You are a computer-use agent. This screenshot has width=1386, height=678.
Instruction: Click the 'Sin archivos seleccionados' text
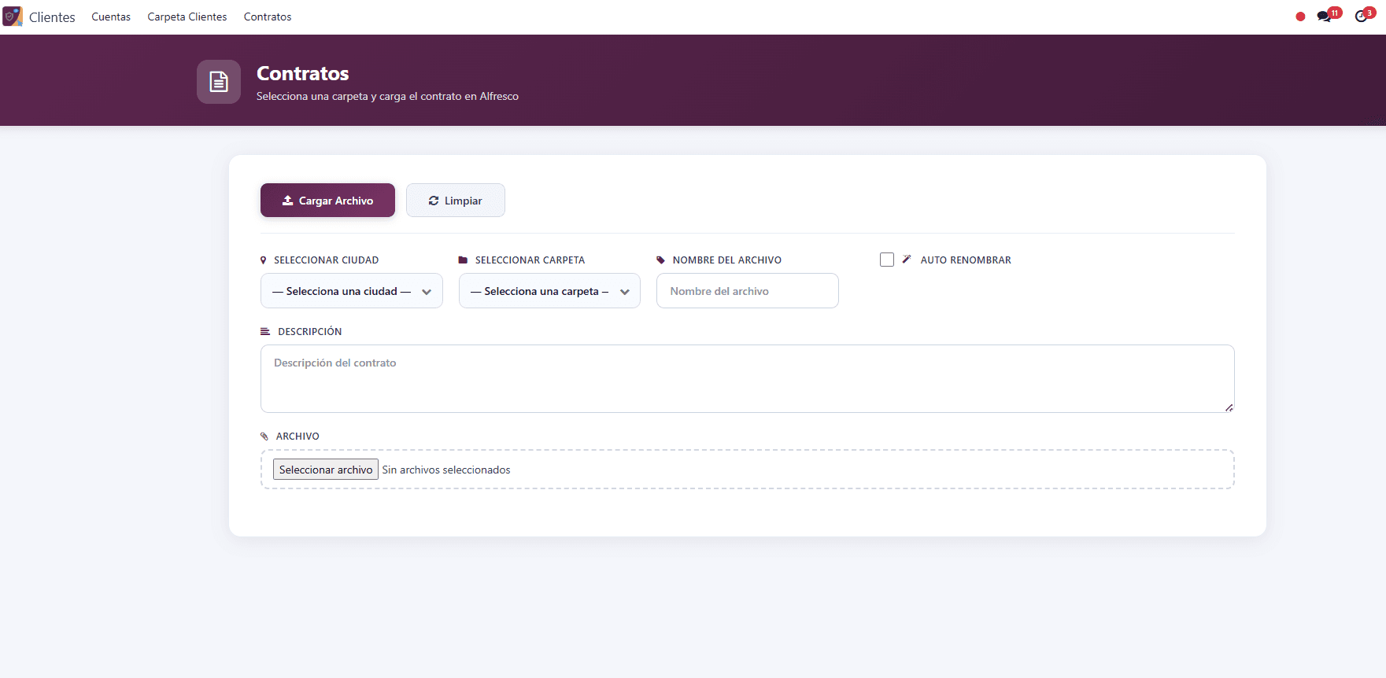(x=446, y=470)
